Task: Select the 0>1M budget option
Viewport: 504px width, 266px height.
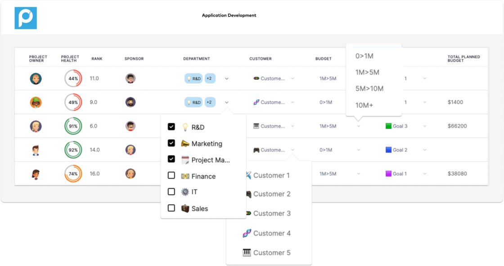Action: [x=364, y=56]
